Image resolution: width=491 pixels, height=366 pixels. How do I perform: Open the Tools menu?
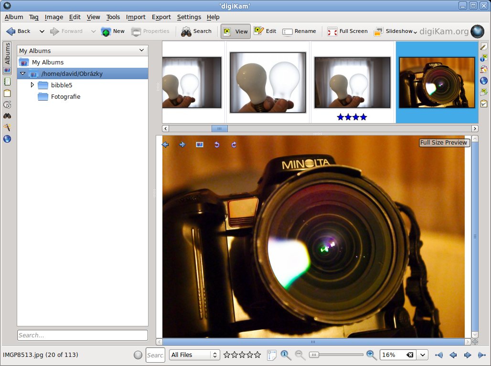pos(113,17)
